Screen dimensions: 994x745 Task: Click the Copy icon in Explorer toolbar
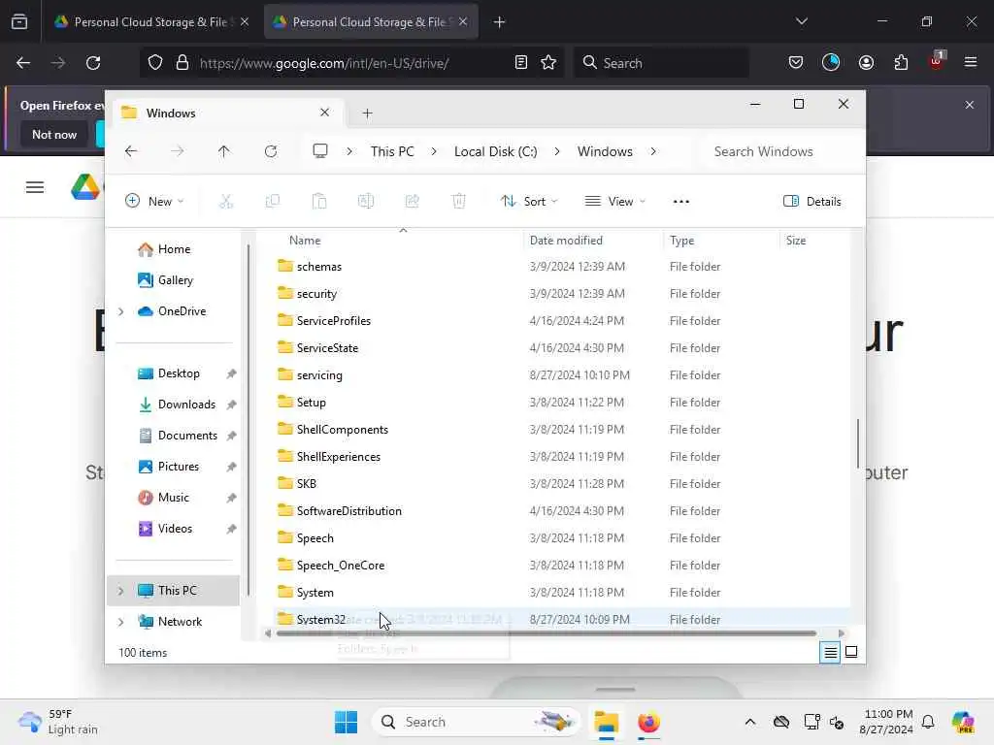[x=273, y=202]
